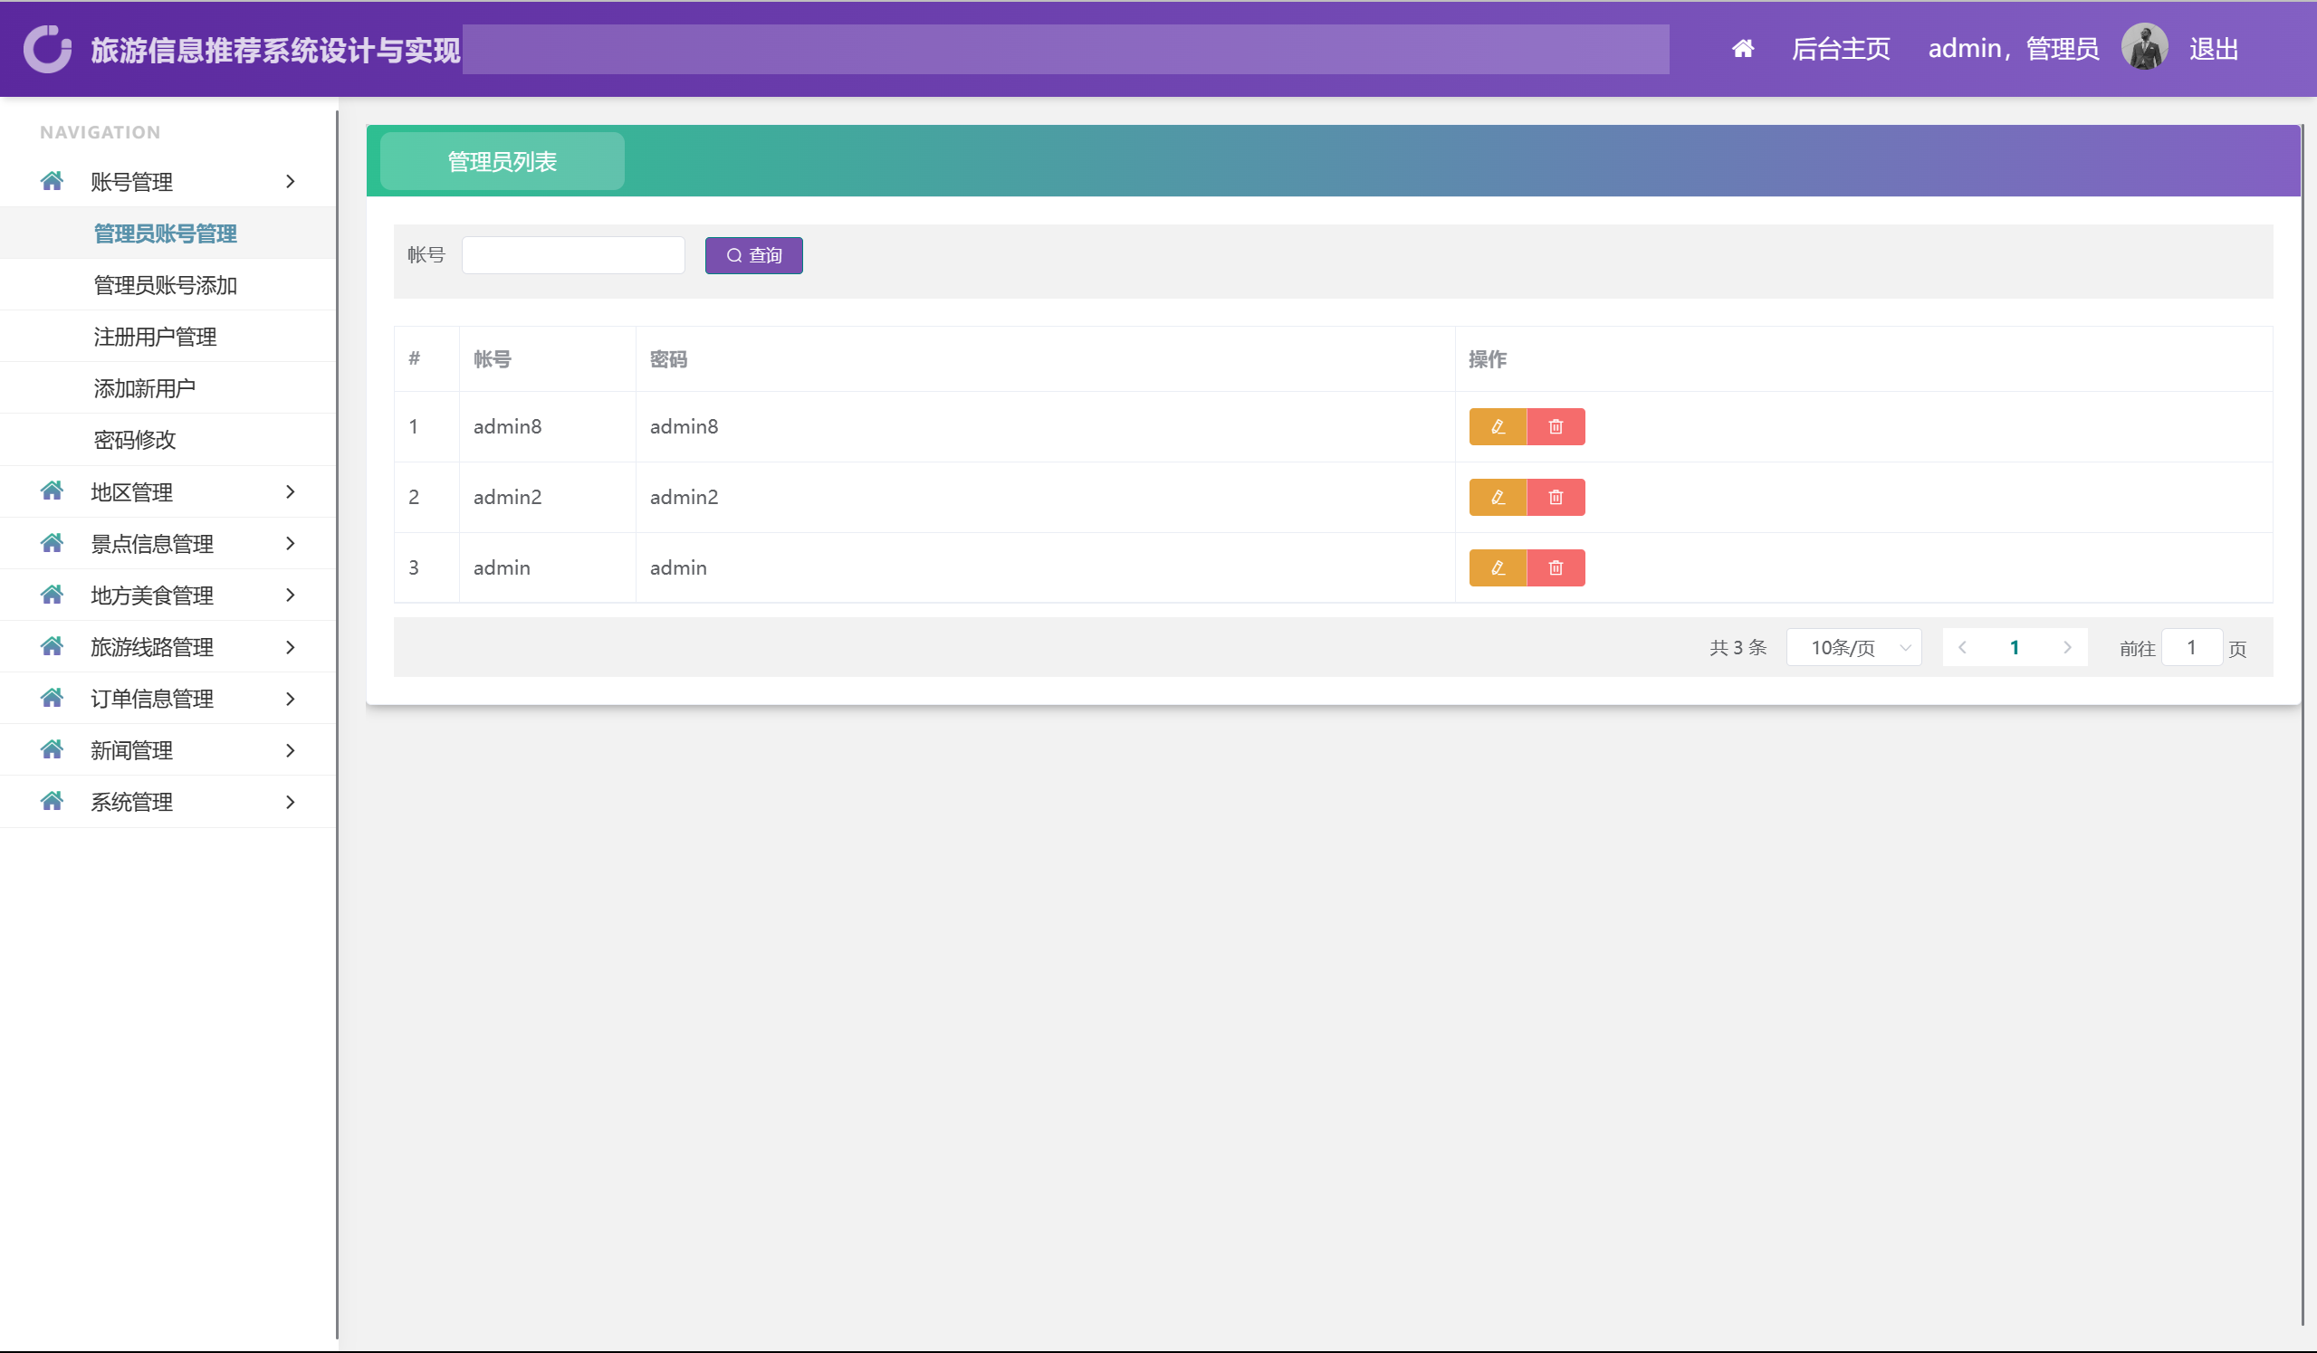This screenshot has width=2317, height=1353.
Task: Expand the 景点信息管理 chevron
Action: pos(291,543)
